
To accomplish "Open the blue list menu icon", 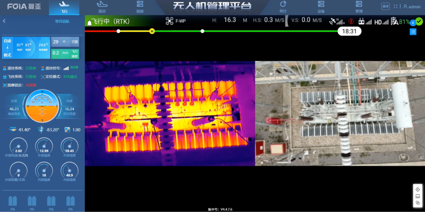I will (413, 32).
